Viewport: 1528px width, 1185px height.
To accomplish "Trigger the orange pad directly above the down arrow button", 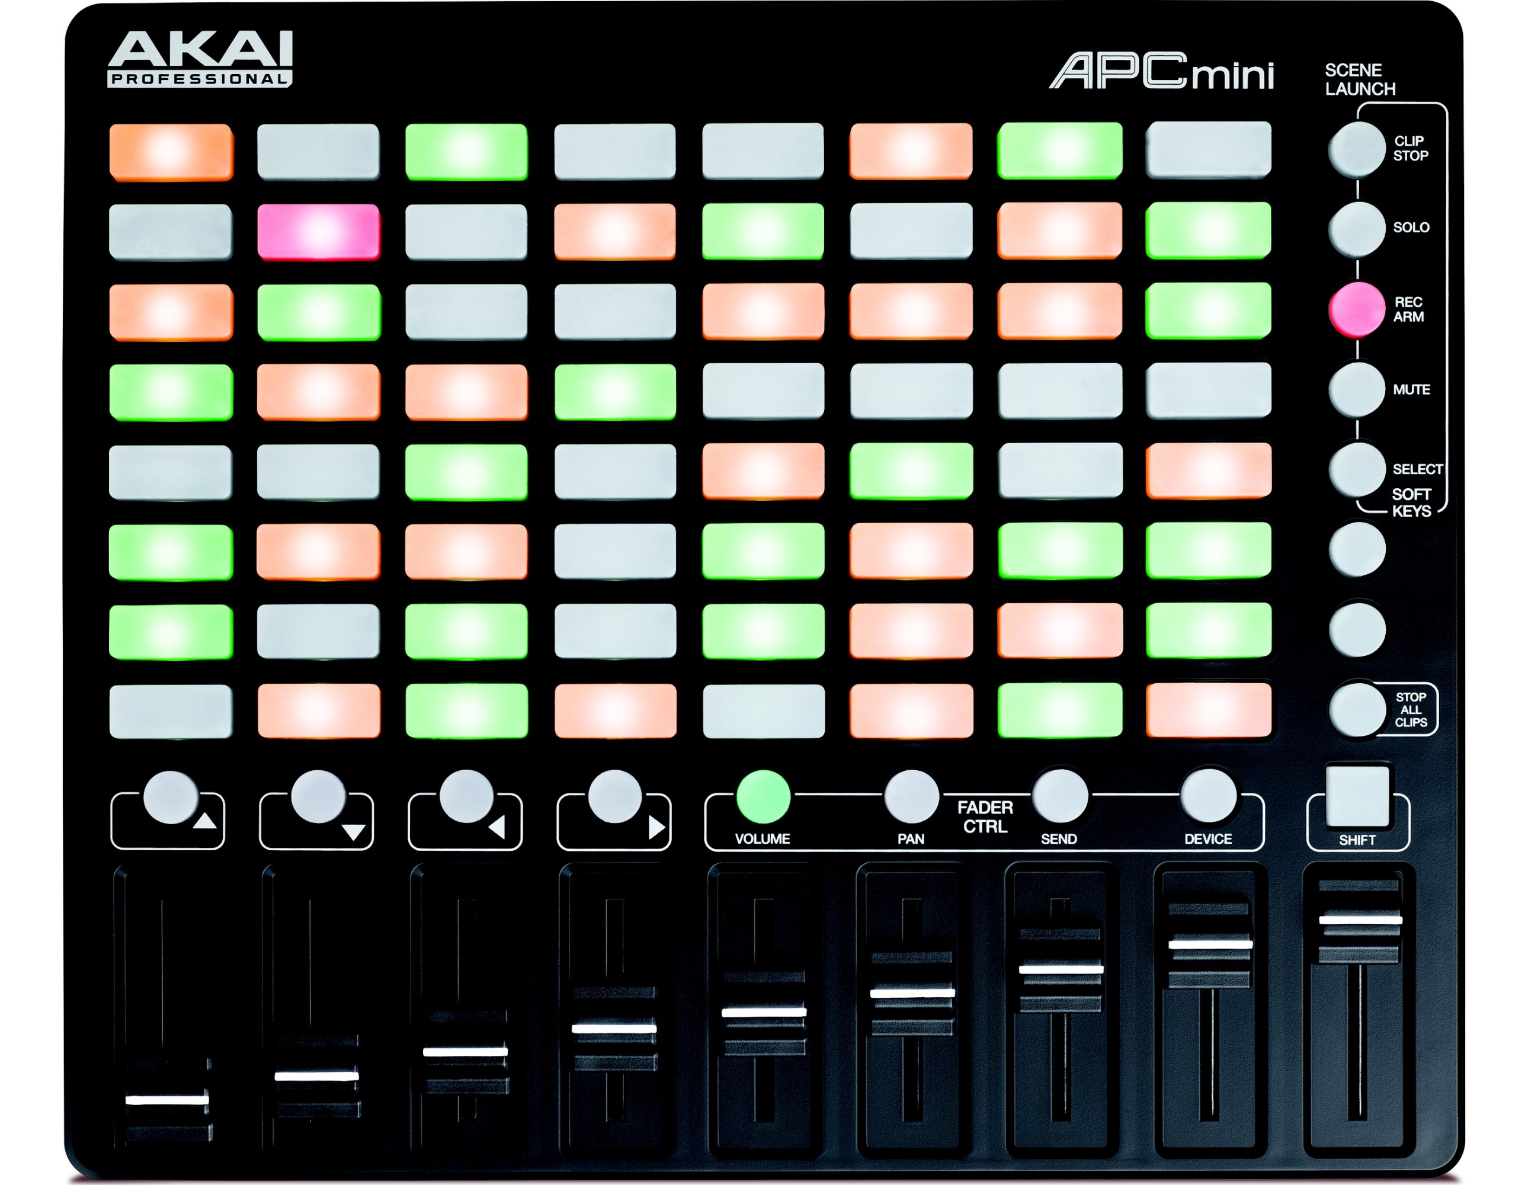I will pyautogui.click(x=319, y=712).
